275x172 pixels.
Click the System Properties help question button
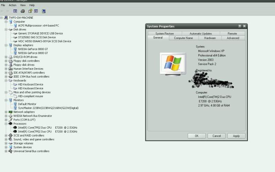coord(240,26)
